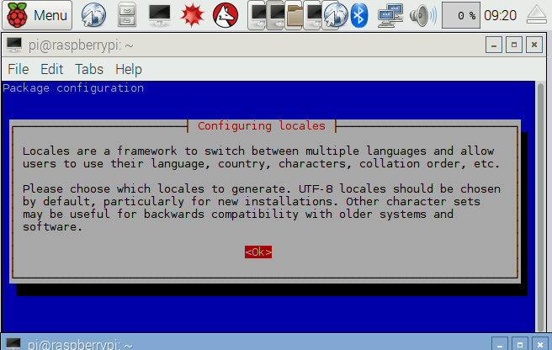This screenshot has height=350, width=552.
Task: Switch to the folder window in the taskbar
Action: click(x=295, y=15)
